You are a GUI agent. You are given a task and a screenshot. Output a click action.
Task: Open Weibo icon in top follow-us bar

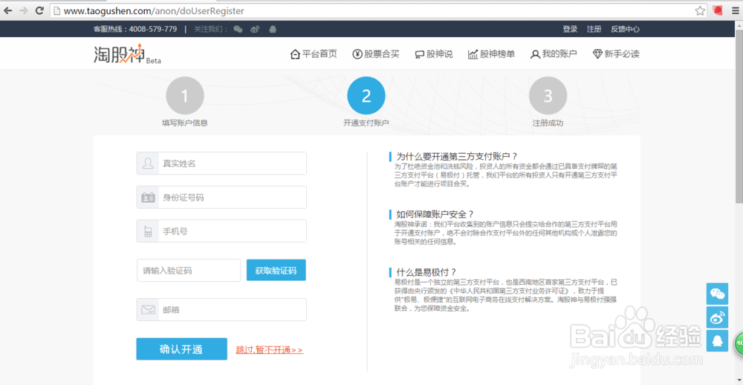[x=255, y=30]
